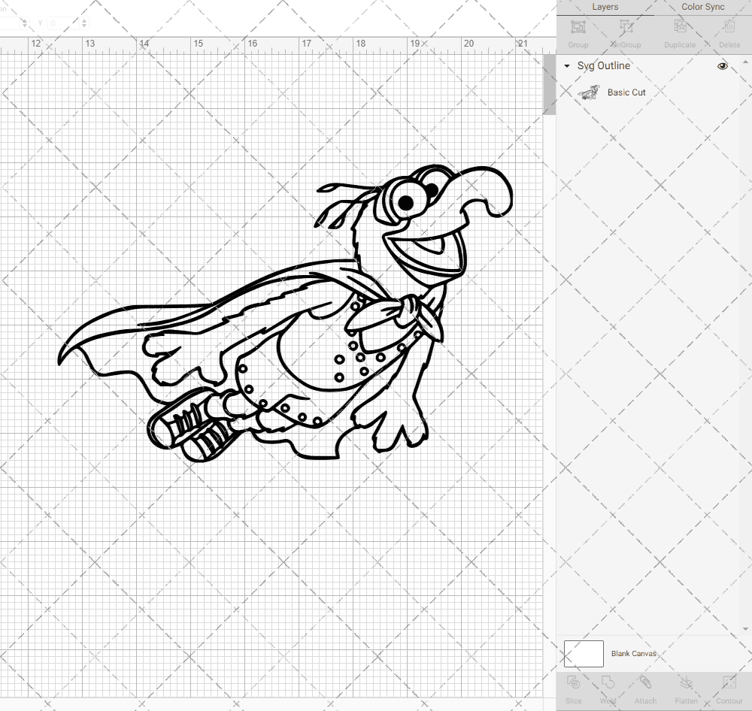Click the layers panel scroll down arrow
The image size is (752, 711).
click(744, 629)
